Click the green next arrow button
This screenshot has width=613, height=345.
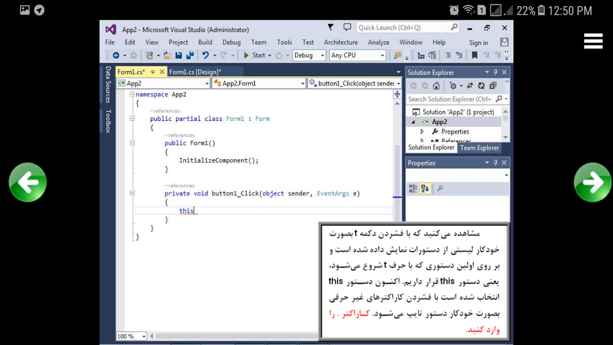[x=592, y=182]
